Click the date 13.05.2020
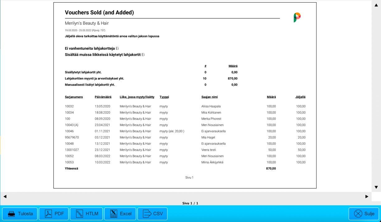Viewport: 381px width, 222px height. coord(102,106)
